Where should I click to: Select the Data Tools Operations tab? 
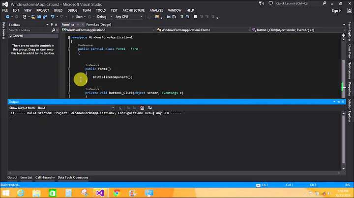tap(73, 177)
